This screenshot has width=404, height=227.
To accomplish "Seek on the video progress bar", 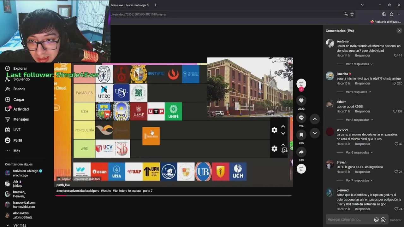I will pyautogui.click(x=173, y=196).
